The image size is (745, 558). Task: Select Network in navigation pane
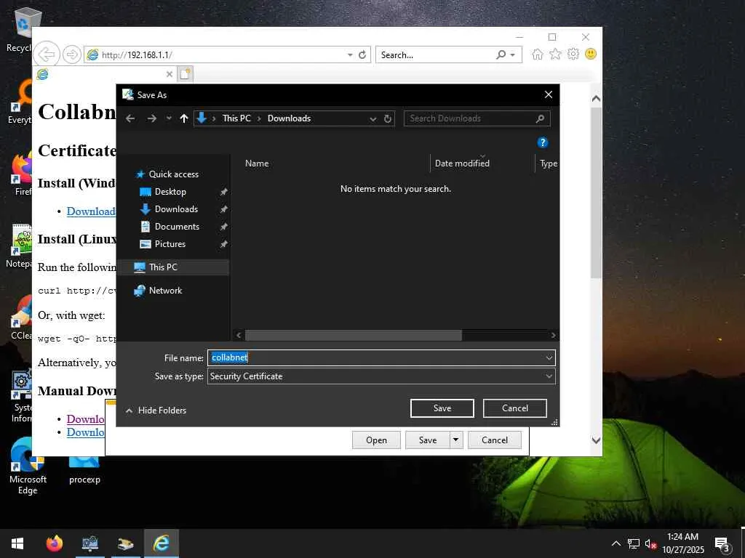[165, 291]
